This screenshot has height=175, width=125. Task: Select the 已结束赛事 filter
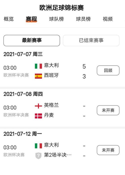91,40
